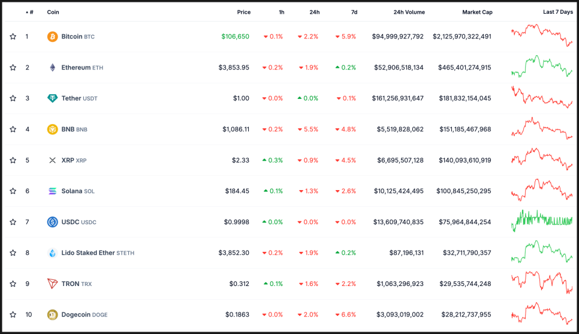Click the Ethereum logo icon
Image resolution: width=579 pixels, height=334 pixels.
click(x=53, y=68)
